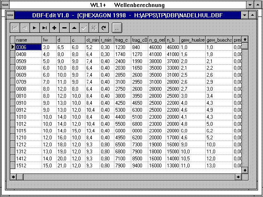The height and width of the screenshot is (197, 263).
Task: Click the refresh data button
Action: point(103,28)
